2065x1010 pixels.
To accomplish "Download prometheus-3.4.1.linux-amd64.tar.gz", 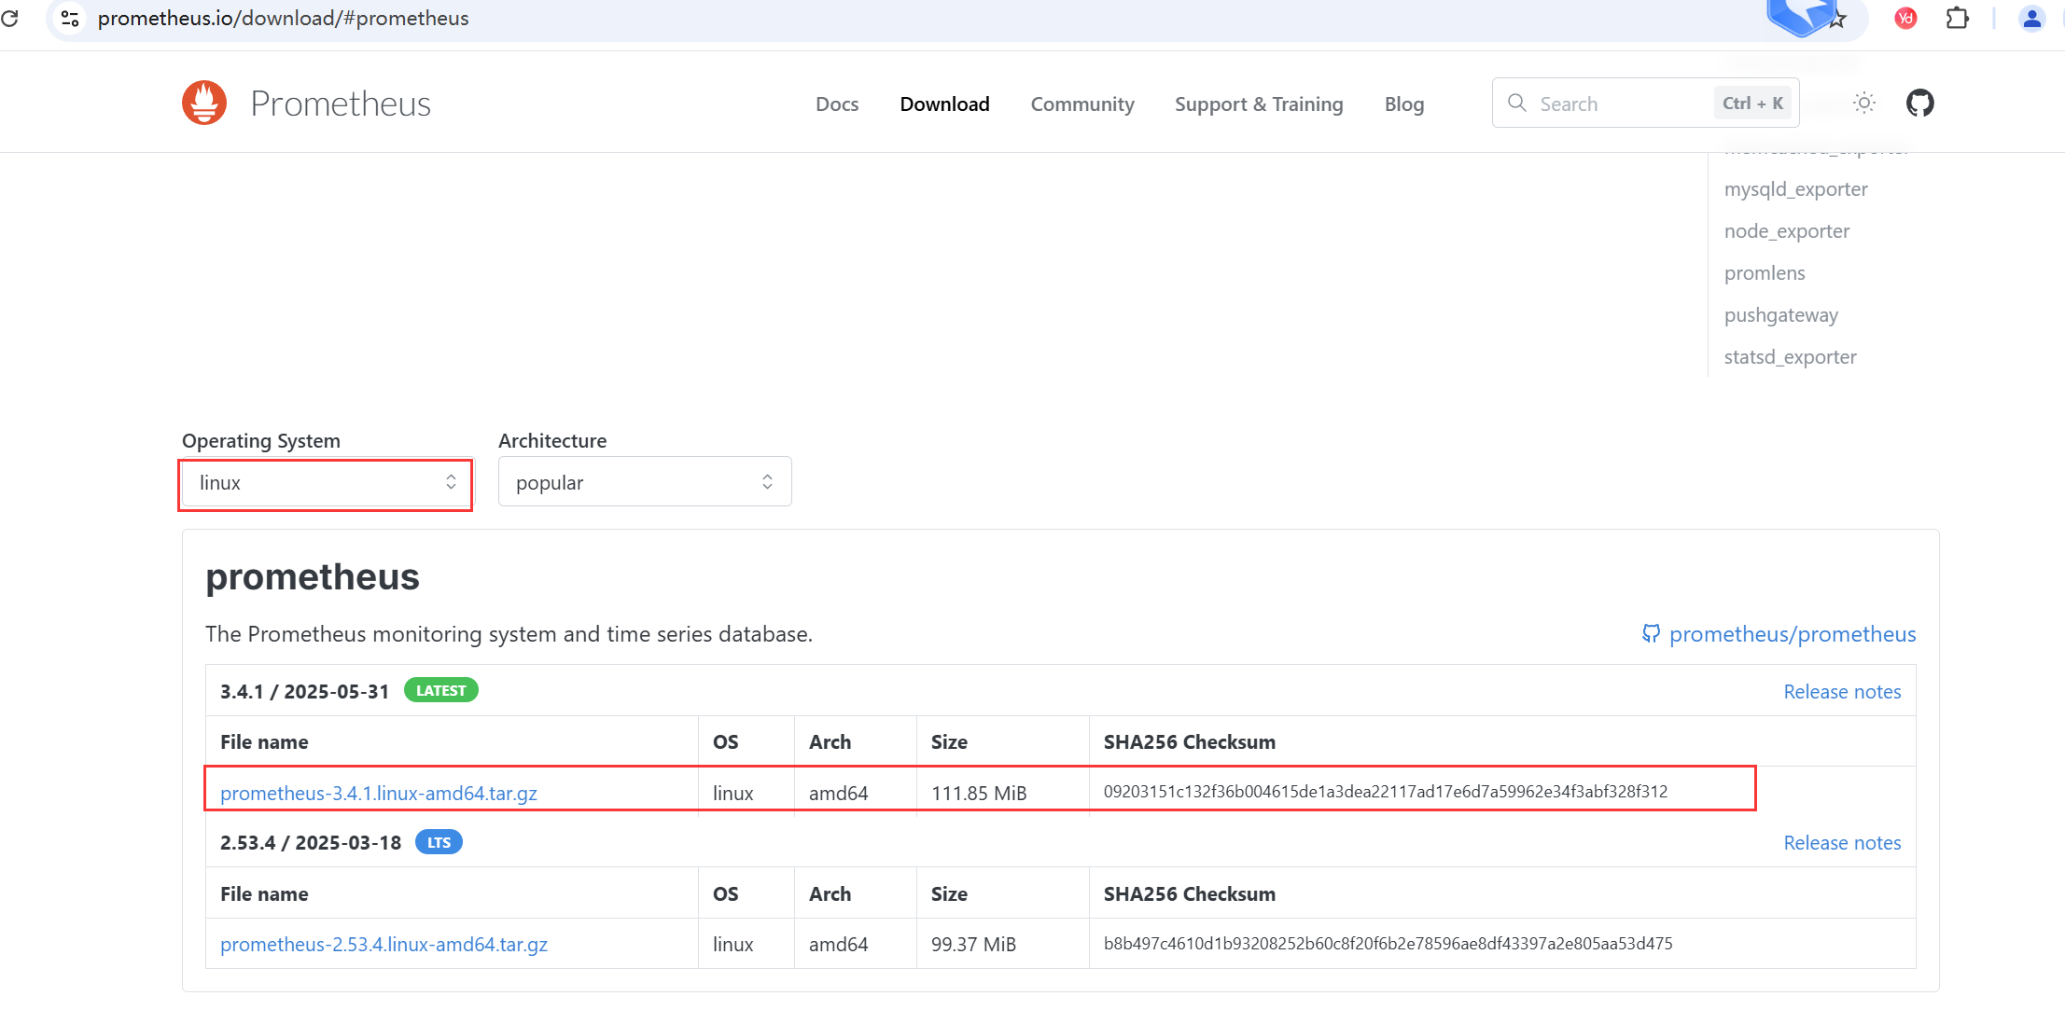I will click(379, 793).
